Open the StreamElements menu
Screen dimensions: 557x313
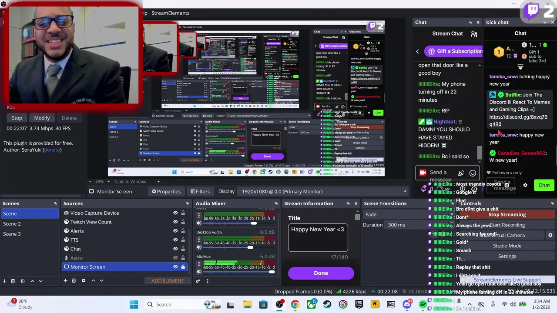pos(170,13)
